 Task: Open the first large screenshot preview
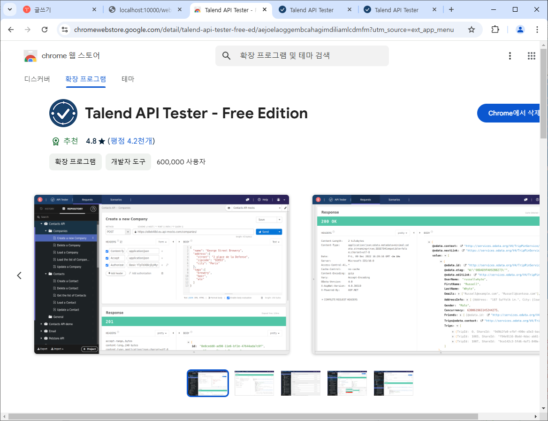point(161,275)
